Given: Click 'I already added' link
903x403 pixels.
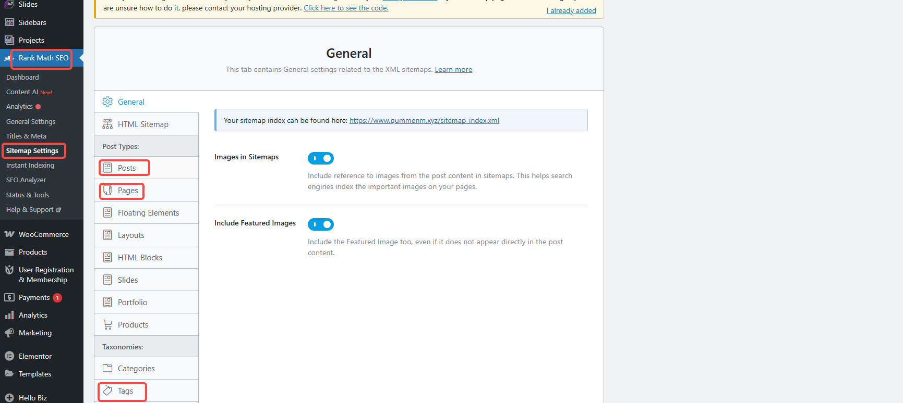Looking at the screenshot, I should (x=571, y=10).
